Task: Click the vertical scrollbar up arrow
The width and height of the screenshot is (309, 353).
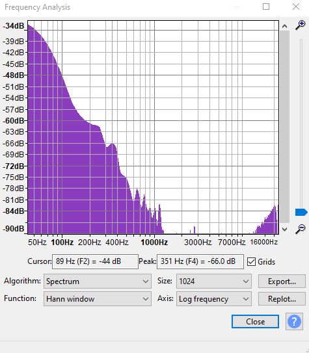Action: point(284,27)
